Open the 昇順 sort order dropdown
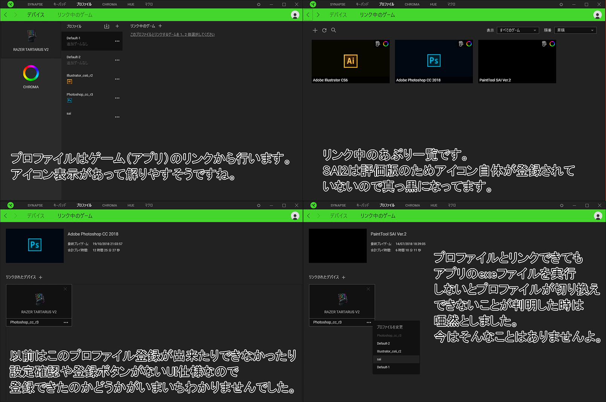 pyautogui.click(x=576, y=30)
